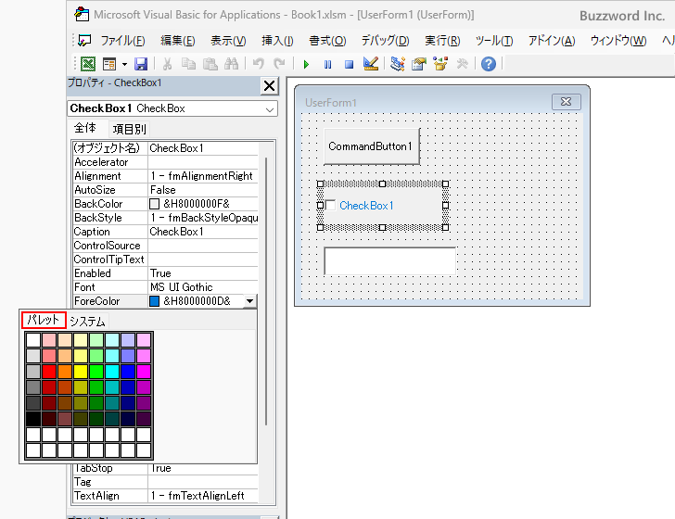Viewport: 675px width, 519px height.
Task: Open the Insert UserForm dropdown arrow
Action: pos(124,65)
